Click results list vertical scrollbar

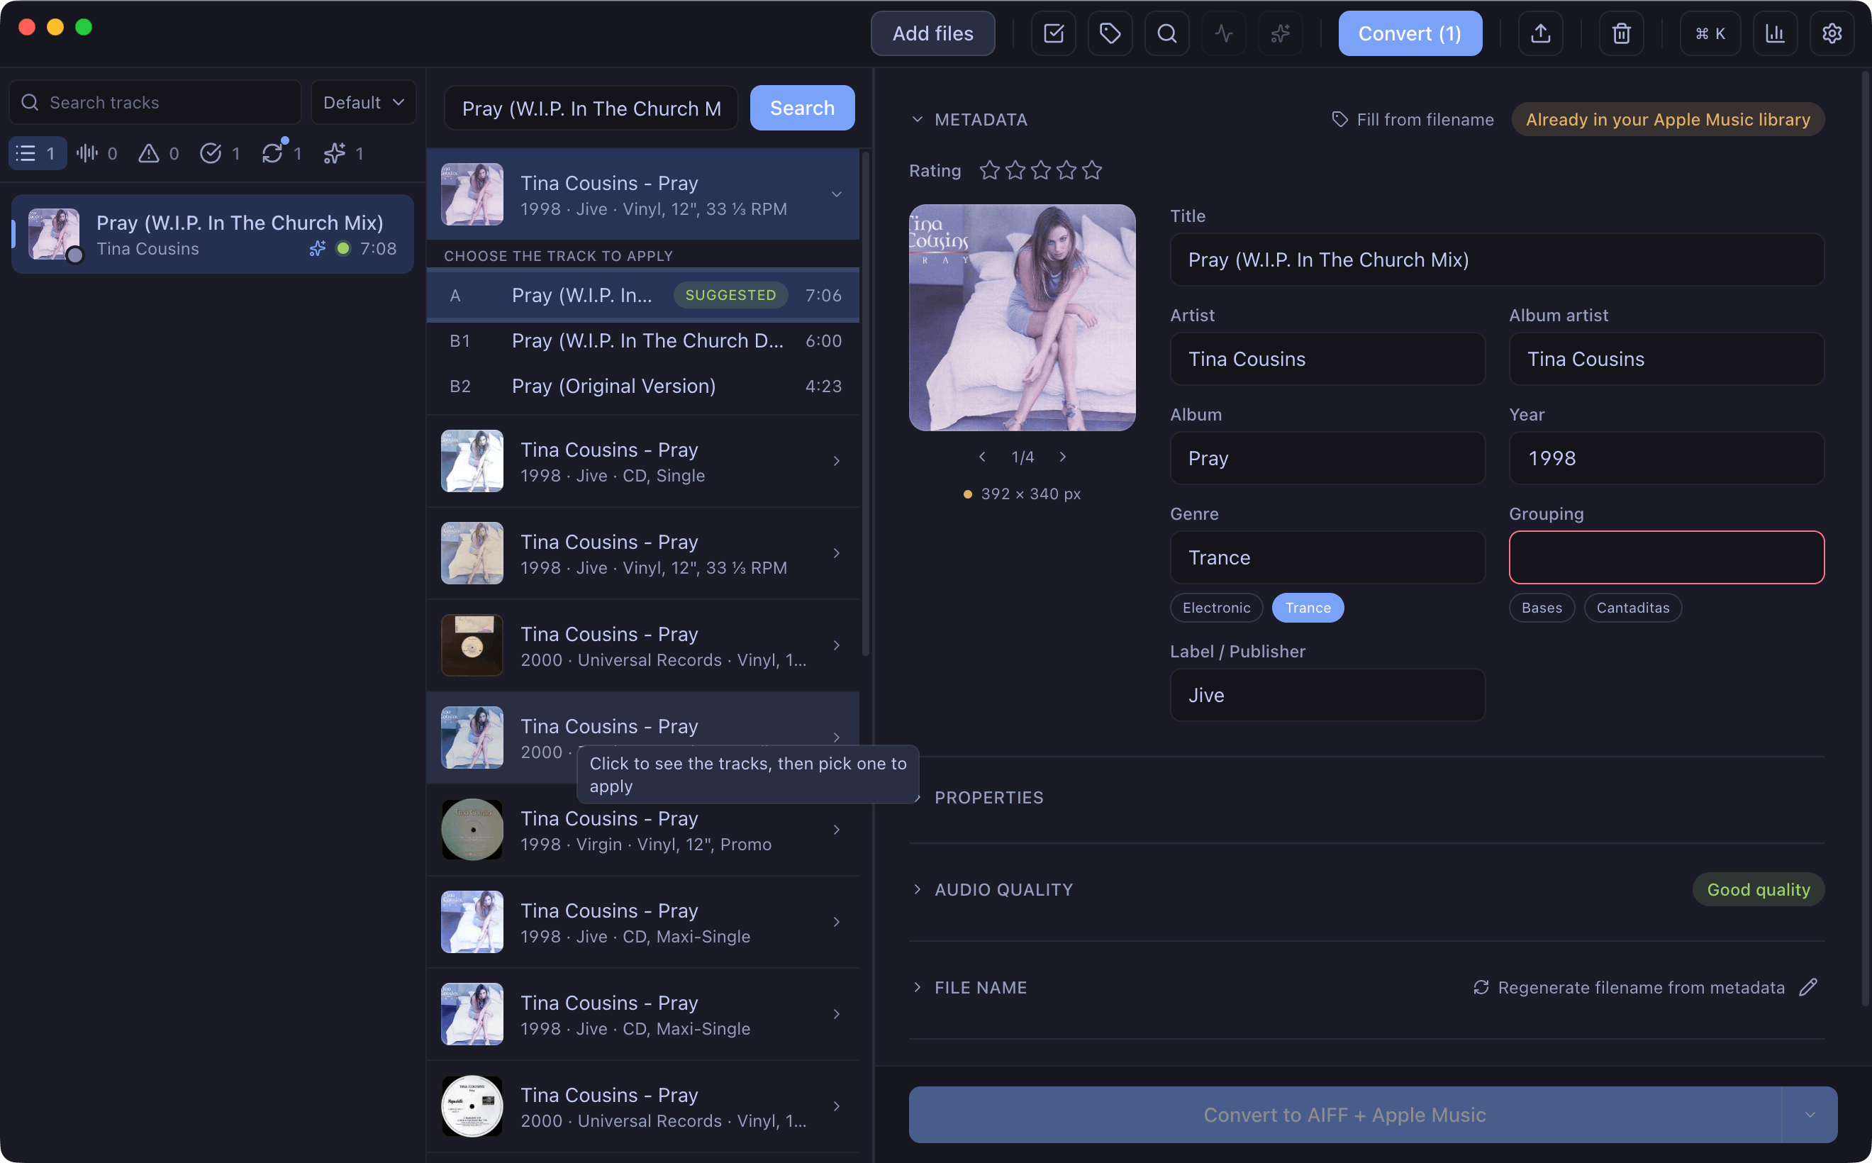pyautogui.click(x=865, y=403)
